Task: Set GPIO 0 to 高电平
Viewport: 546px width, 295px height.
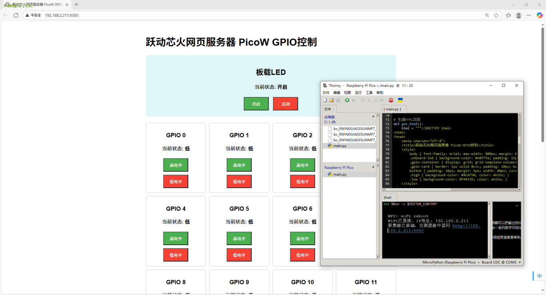Action: [175, 165]
